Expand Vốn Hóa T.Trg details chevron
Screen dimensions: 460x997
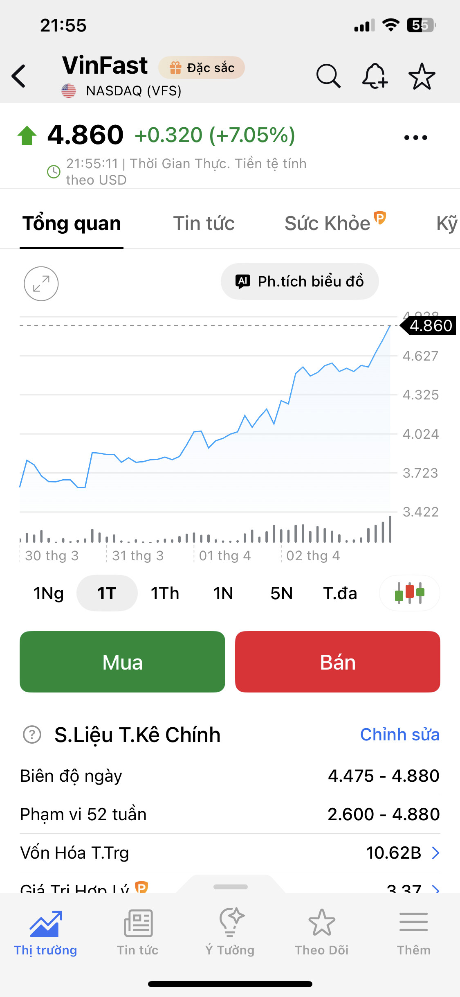[436, 853]
